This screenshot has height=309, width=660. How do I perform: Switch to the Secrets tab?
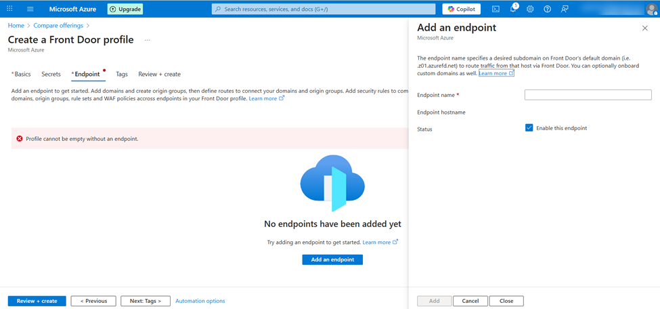click(51, 74)
